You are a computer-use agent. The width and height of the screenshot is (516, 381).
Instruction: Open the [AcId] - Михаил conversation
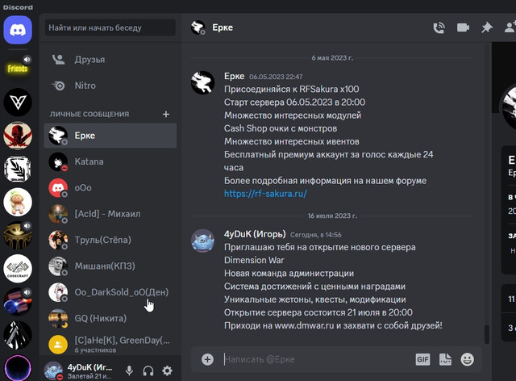(110, 214)
